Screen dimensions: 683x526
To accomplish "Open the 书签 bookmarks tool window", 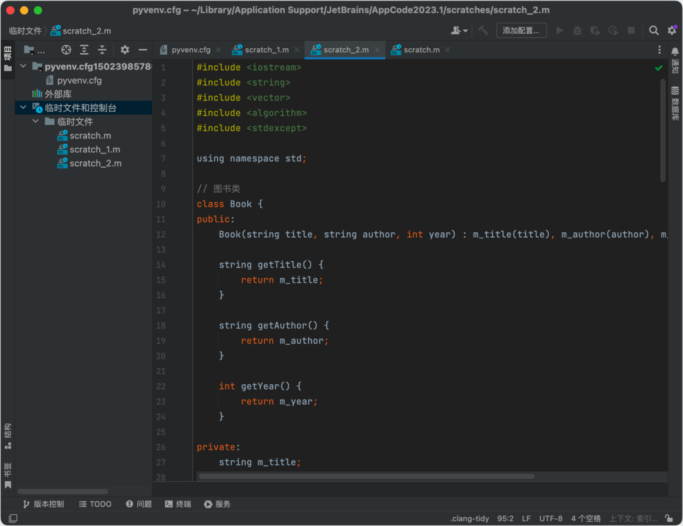I will click(x=8, y=475).
